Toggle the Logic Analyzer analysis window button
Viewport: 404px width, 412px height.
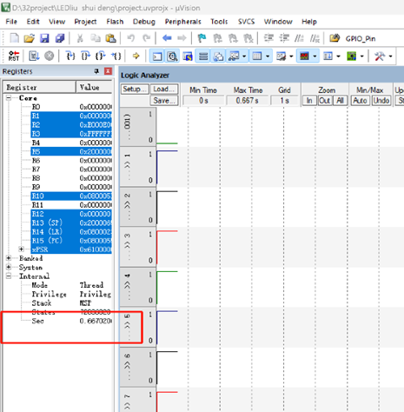(304, 56)
